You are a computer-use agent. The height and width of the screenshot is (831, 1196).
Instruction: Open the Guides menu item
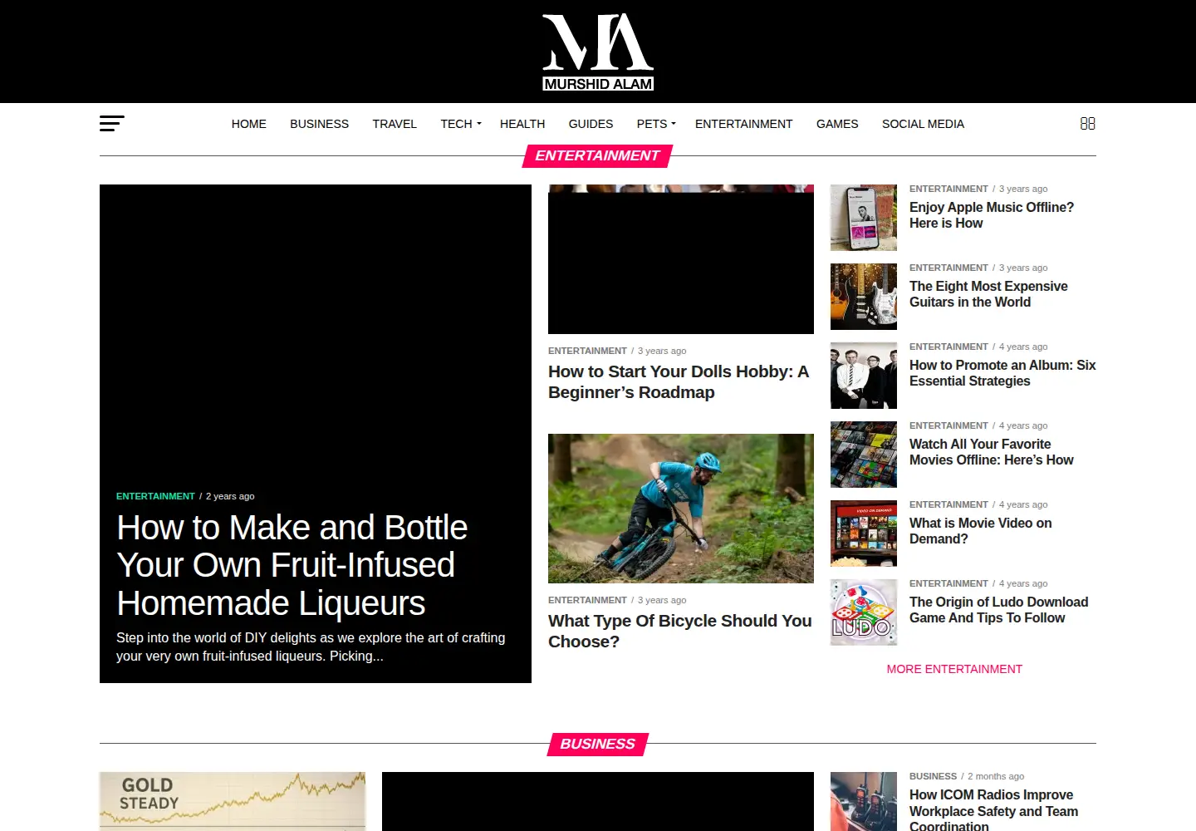pyautogui.click(x=591, y=124)
